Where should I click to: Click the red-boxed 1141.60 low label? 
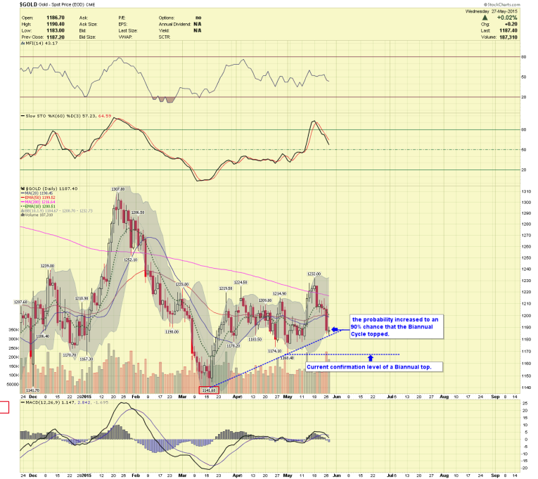pos(211,389)
